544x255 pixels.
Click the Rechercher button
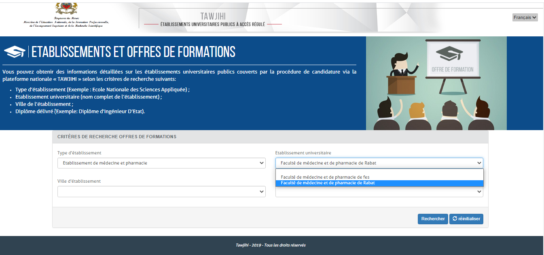(433, 219)
